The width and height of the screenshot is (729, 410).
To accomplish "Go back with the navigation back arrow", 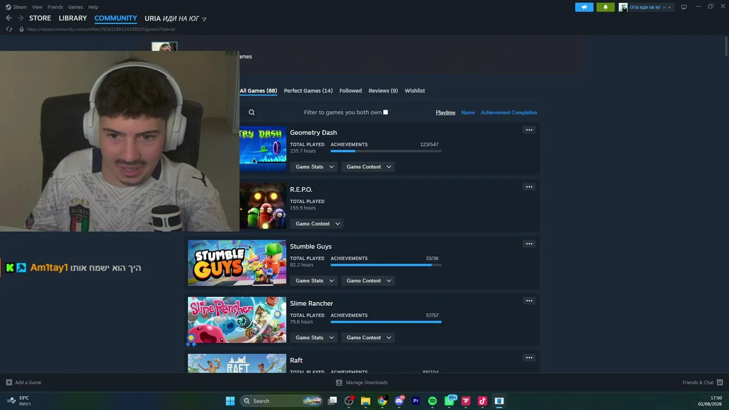I will click(x=9, y=18).
